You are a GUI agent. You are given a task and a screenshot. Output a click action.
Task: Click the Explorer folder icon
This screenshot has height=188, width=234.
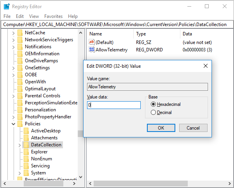pos(26,152)
